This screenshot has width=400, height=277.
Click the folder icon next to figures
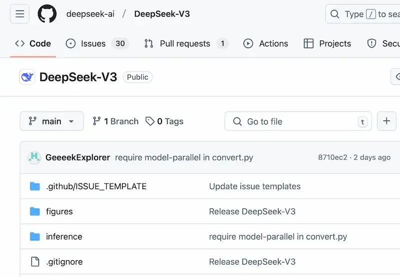pyautogui.click(x=34, y=211)
